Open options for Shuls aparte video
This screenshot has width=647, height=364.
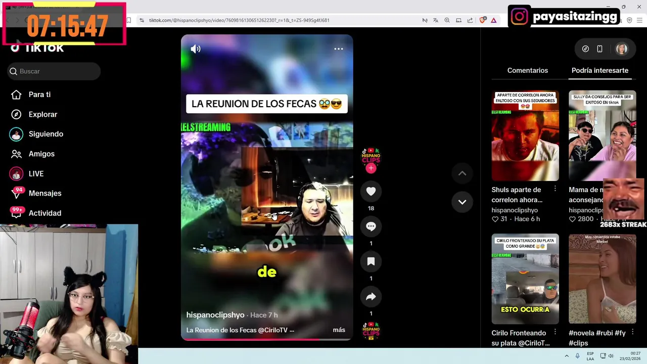(555, 189)
